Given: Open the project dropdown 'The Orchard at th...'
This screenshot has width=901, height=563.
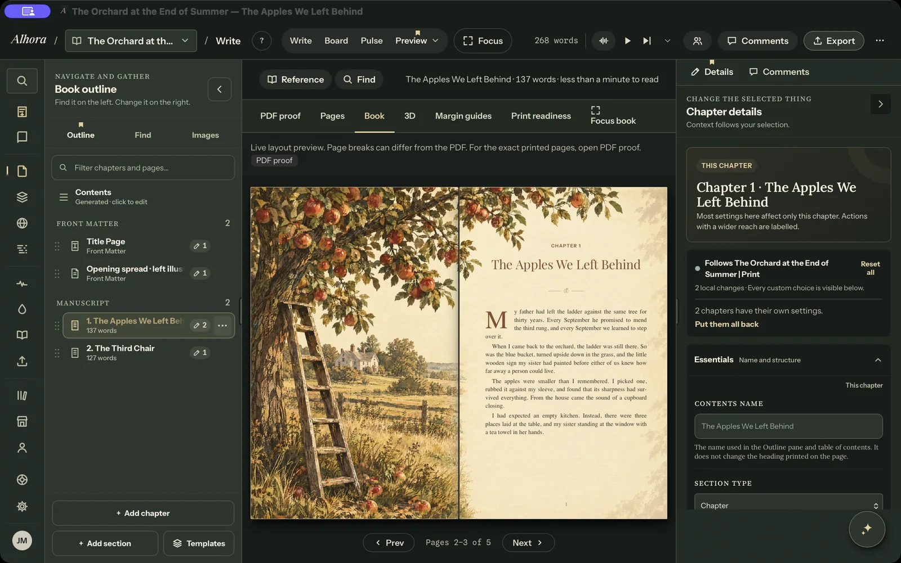Looking at the screenshot, I should click(131, 41).
